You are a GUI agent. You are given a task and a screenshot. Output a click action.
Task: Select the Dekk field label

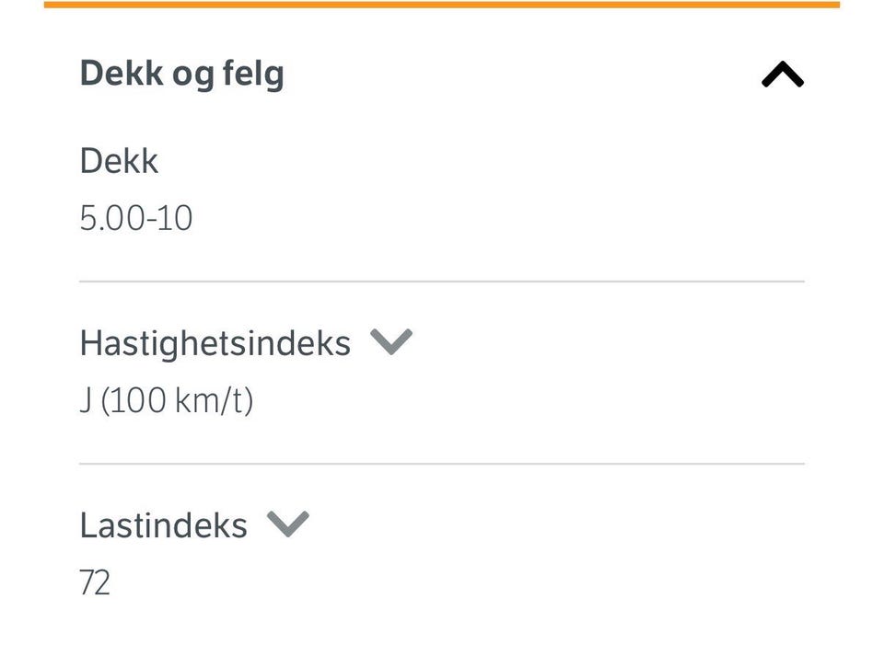pyautogui.click(x=119, y=161)
